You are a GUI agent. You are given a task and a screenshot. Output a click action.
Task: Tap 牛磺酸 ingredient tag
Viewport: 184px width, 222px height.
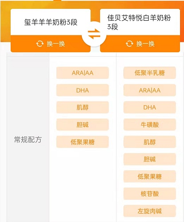coord(150,125)
